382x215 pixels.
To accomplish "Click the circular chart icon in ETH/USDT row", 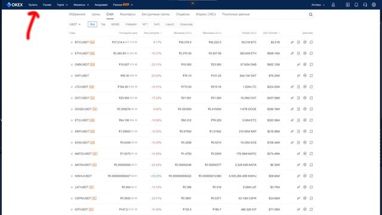I will pos(305,53).
